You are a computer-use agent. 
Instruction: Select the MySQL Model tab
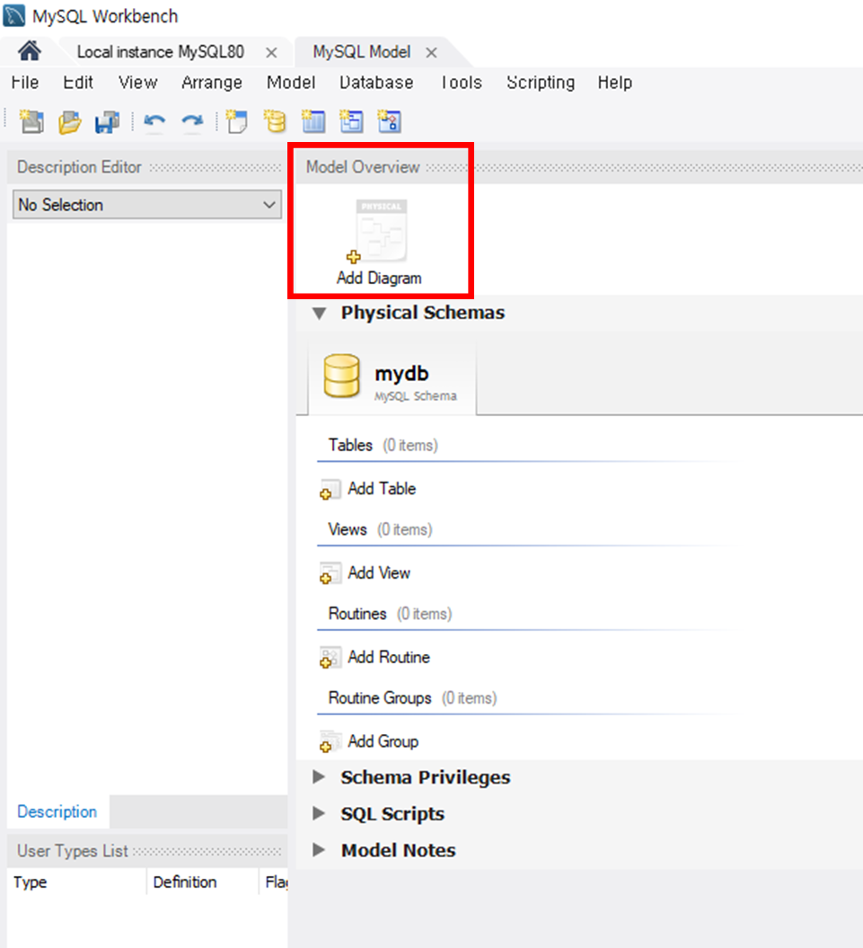click(361, 52)
